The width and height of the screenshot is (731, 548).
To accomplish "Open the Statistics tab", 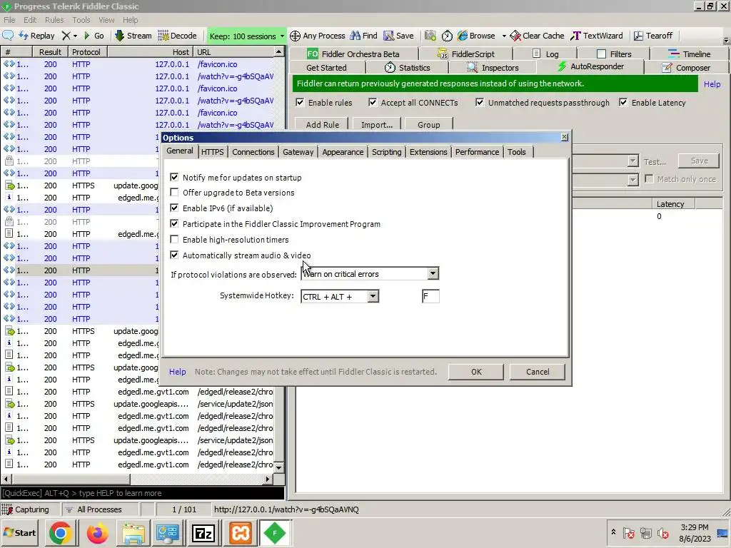I will click(407, 68).
